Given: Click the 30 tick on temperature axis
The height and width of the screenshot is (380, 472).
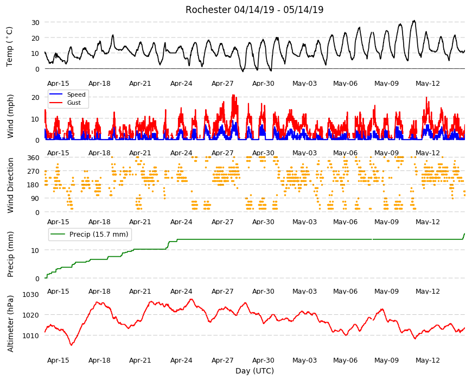Looking at the screenshot, I should [35, 22].
